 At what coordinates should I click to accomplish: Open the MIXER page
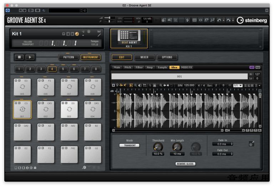pyautogui.click(x=144, y=57)
